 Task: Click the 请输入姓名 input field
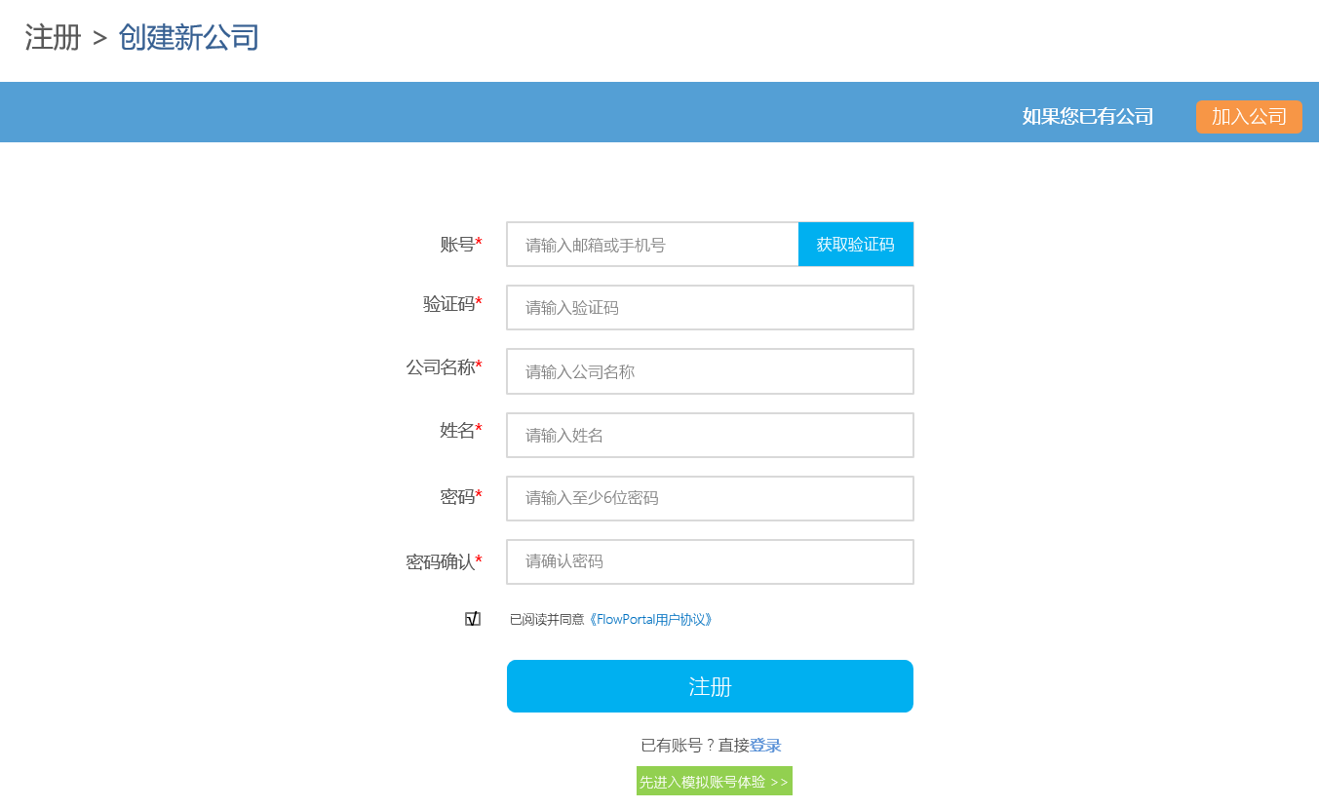(x=710, y=435)
